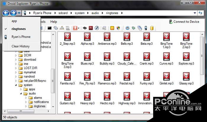Choose Clear History menu entry

click(21, 46)
